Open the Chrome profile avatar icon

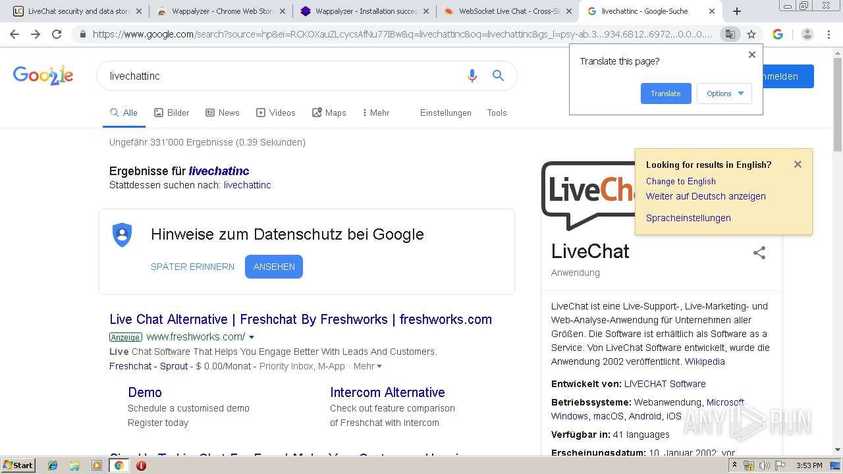[807, 34]
